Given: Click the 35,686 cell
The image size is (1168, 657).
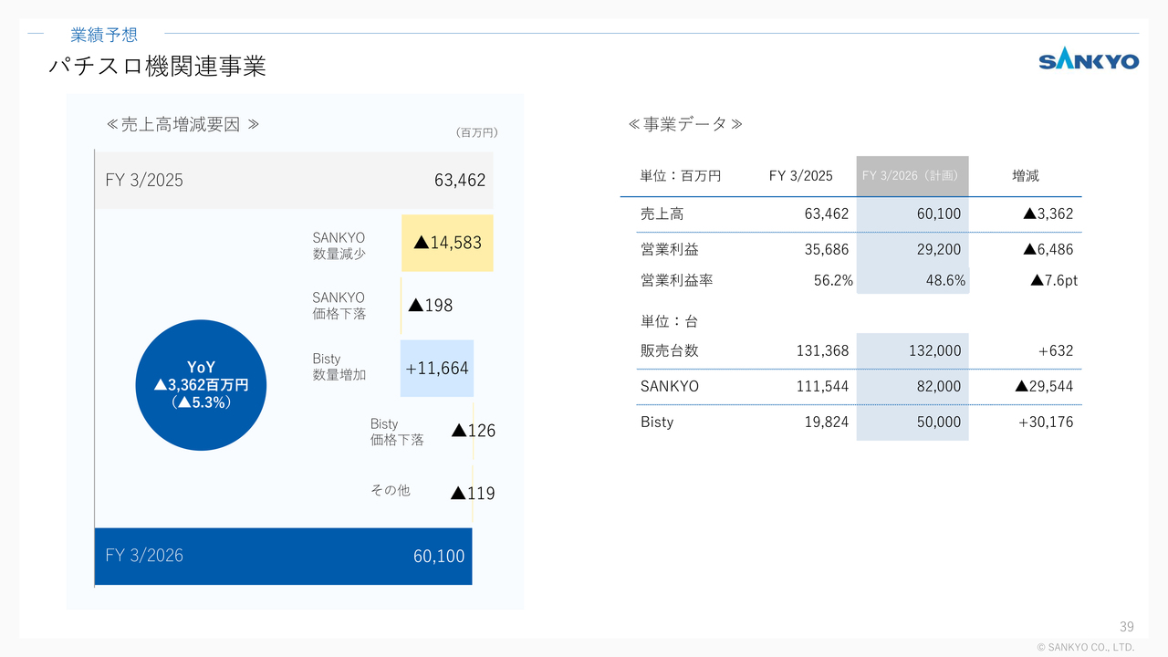Looking at the screenshot, I should (x=827, y=249).
